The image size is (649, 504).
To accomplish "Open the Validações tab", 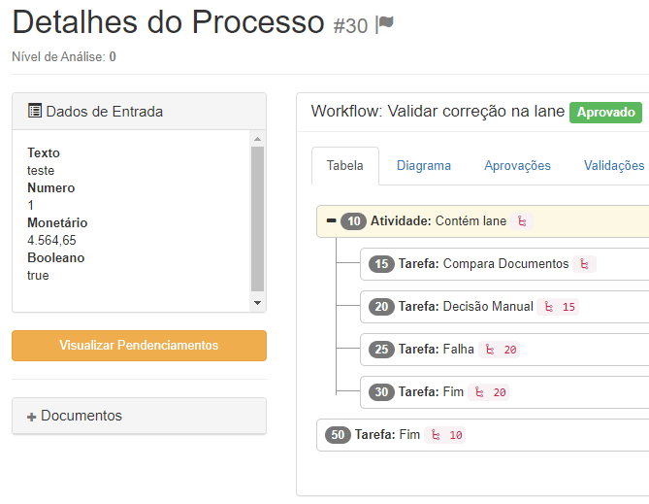I will [x=613, y=166].
